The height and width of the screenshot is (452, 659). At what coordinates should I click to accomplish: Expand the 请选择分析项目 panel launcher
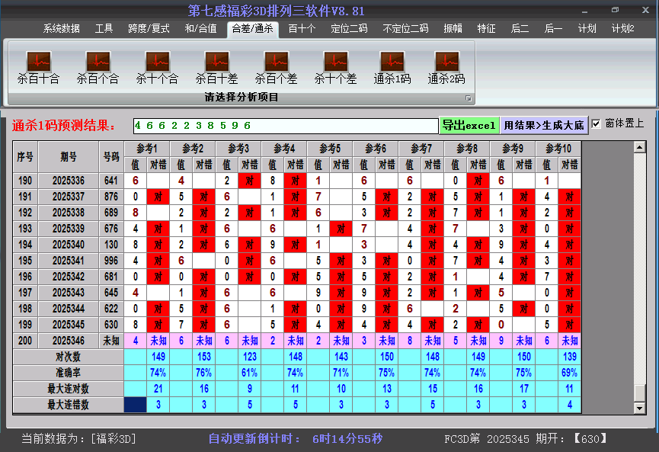[x=469, y=98]
